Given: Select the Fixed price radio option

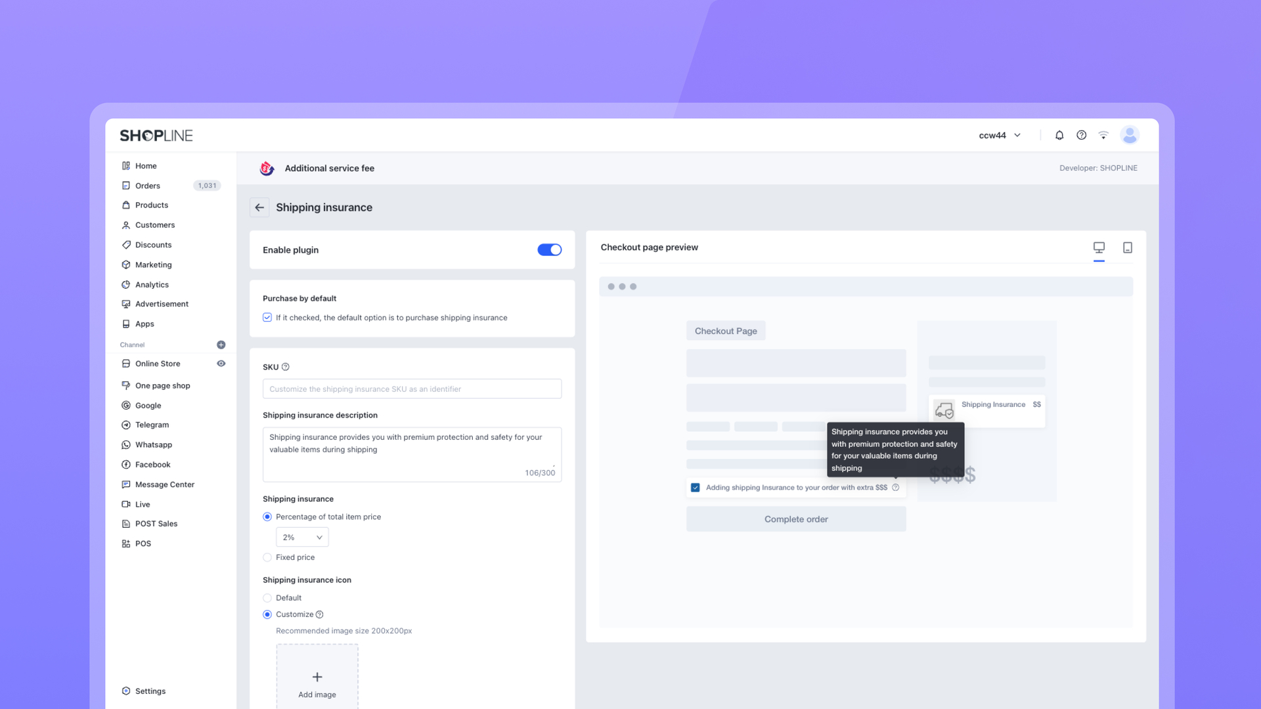Looking at the screenshot, I should [x=267, y=557].
